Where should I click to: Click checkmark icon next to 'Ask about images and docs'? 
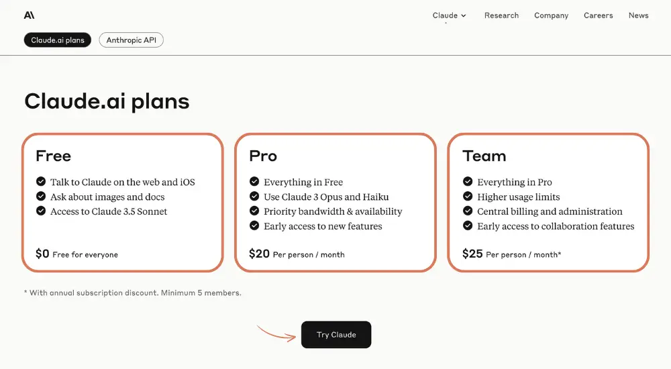pos(41,197)
